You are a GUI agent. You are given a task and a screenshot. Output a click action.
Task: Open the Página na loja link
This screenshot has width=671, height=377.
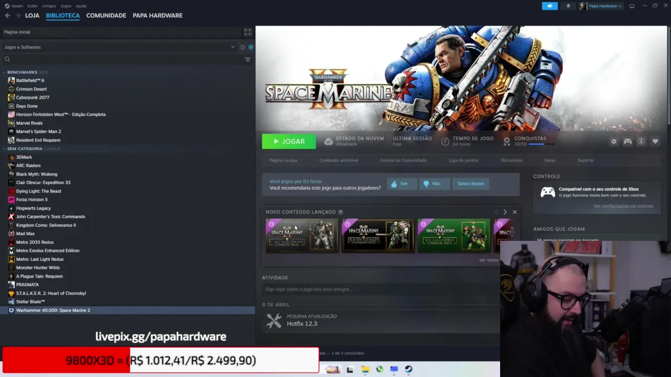coord(283,160)
